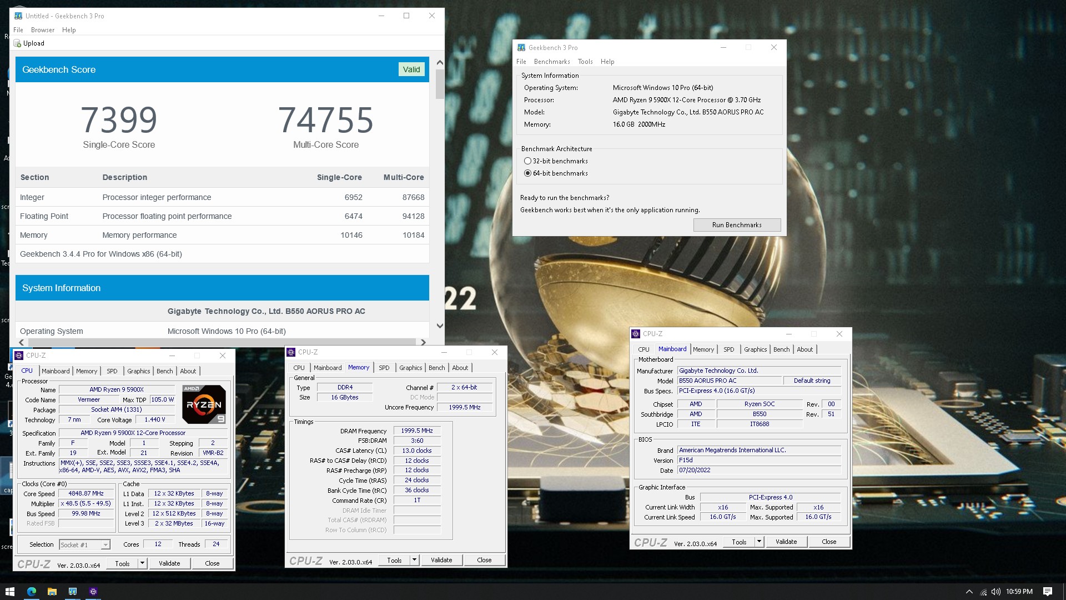
Task: Click the CPU-Z icon in the Mainboard window title bar
Action: [x=636, y=334]
